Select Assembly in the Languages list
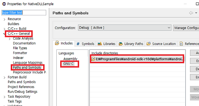The height and width of the screenshot is (106, 199). [70, 59]
